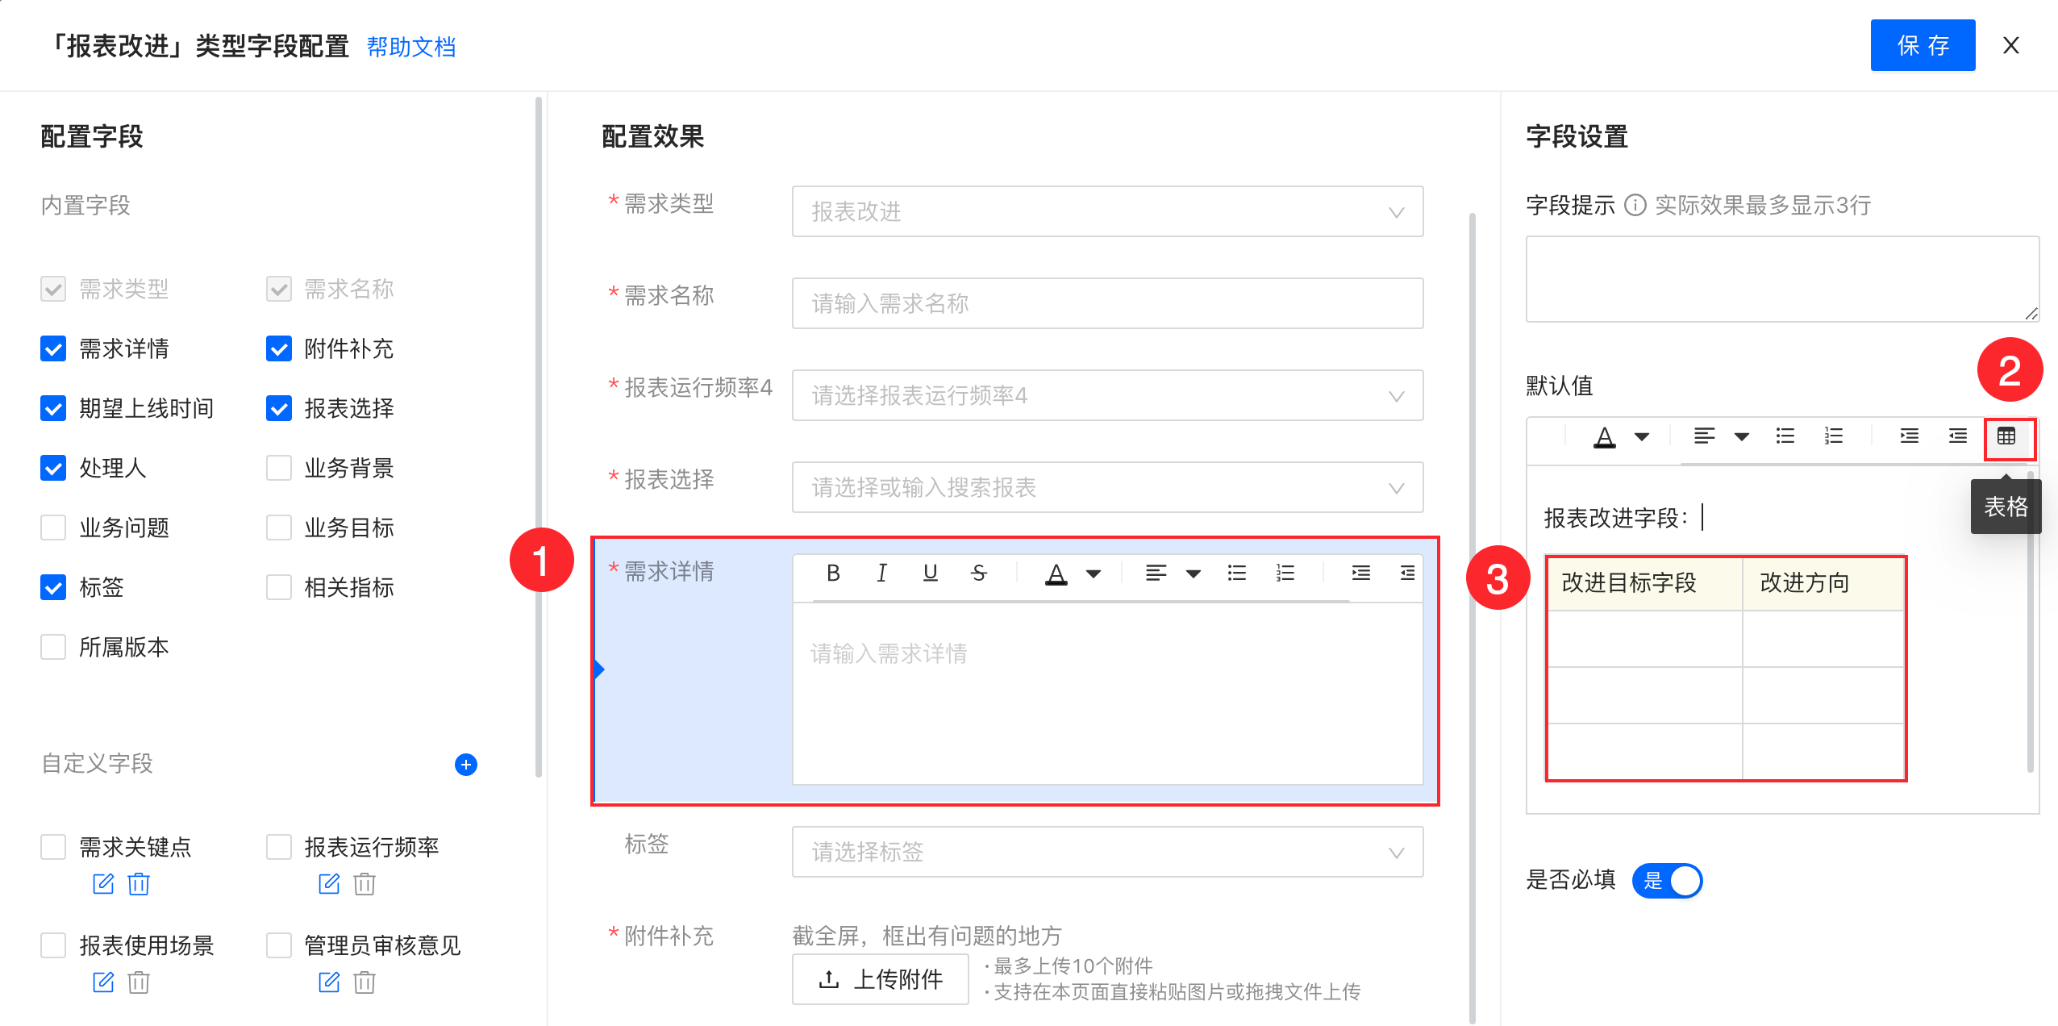2058x1026 pixels.
Task: Open 请选择标签 dropdown
Action: click(1106, 853)
